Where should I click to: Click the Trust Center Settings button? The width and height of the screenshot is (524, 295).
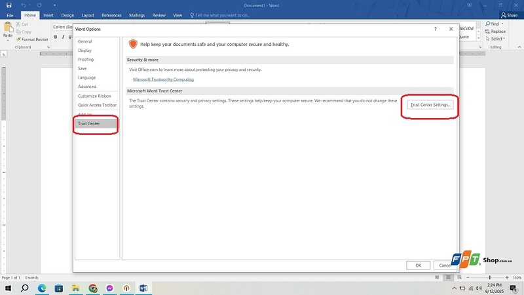[430, 105]
